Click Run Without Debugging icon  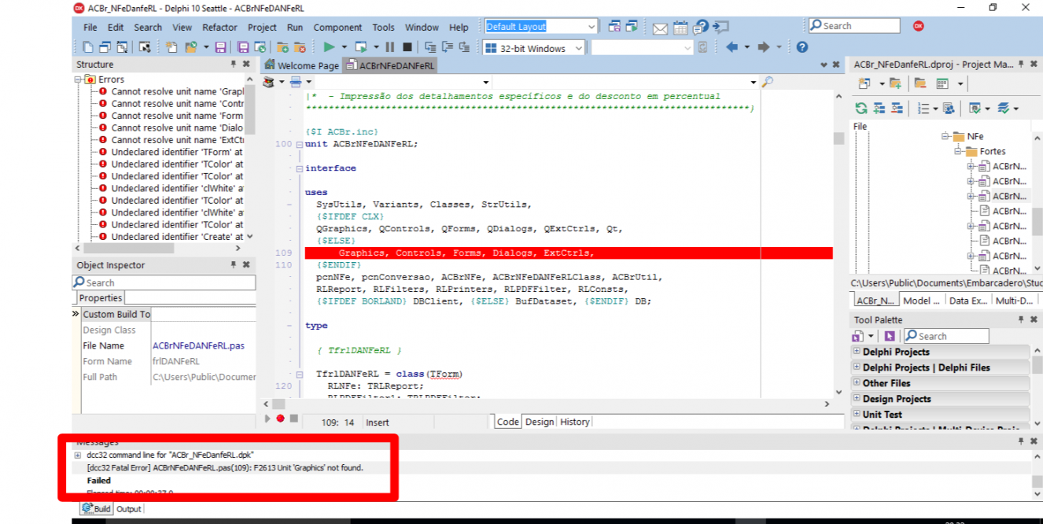pyautogui.click(x=361, y=47)
